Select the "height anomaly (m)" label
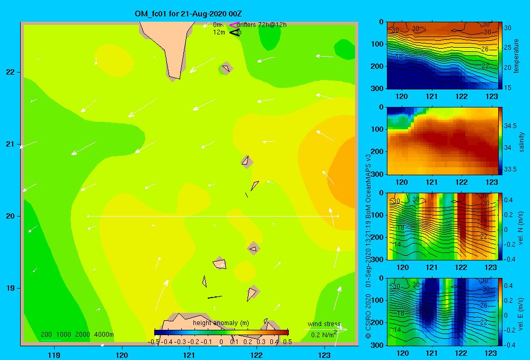The height and width of the screenshot is (360, 530). (x=221, y=323)
